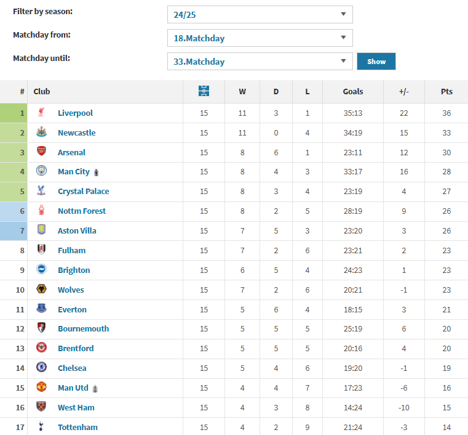
Task: Click the Arsenal crest icon
Action: tap(41, 152)
